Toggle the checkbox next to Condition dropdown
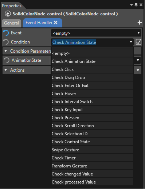Screen dimensions: 145x189 coord(138,42)
